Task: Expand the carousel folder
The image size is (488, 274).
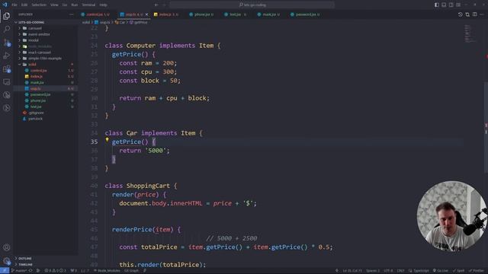Action: 45,28
